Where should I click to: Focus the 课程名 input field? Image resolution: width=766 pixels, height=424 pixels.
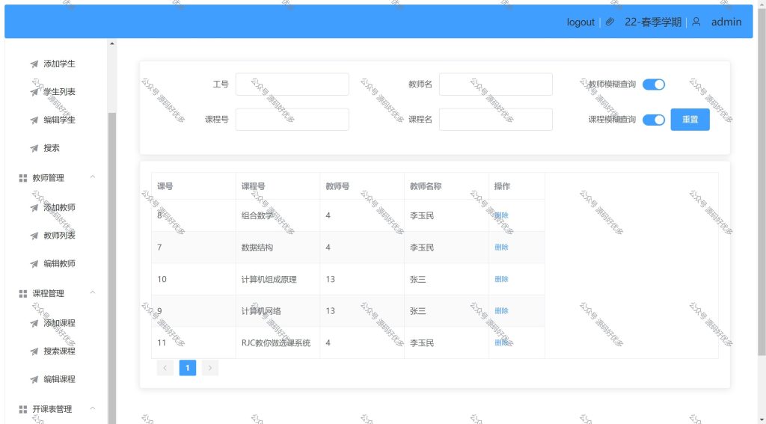[496, 120]
